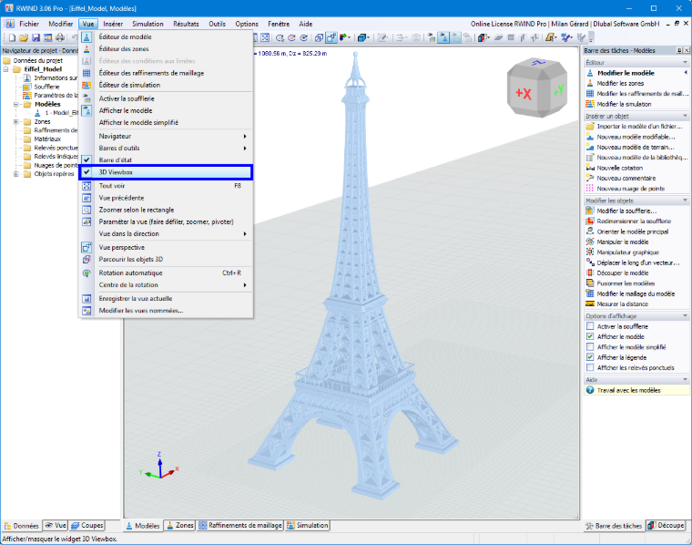Screen dimensions: 692x545
Task: Click the +X face of view cube
Action: (x=524, y=93)
